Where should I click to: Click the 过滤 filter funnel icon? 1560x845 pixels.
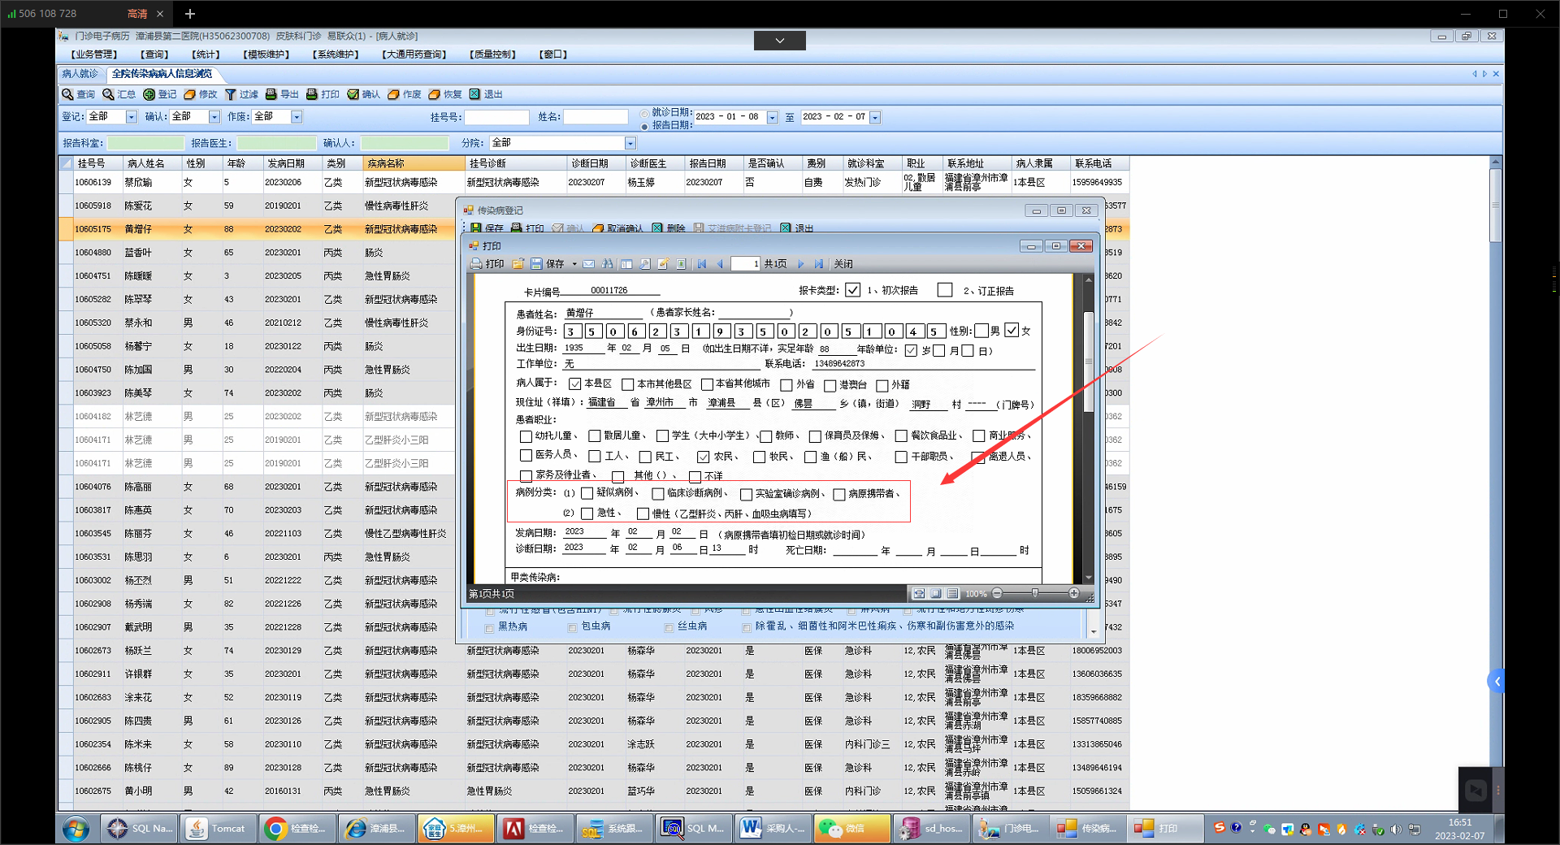point(231,94)
